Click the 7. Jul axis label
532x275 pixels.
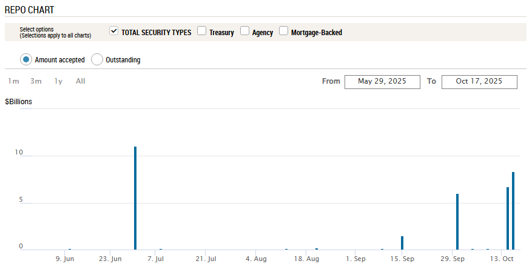click(x=156, y=259)
